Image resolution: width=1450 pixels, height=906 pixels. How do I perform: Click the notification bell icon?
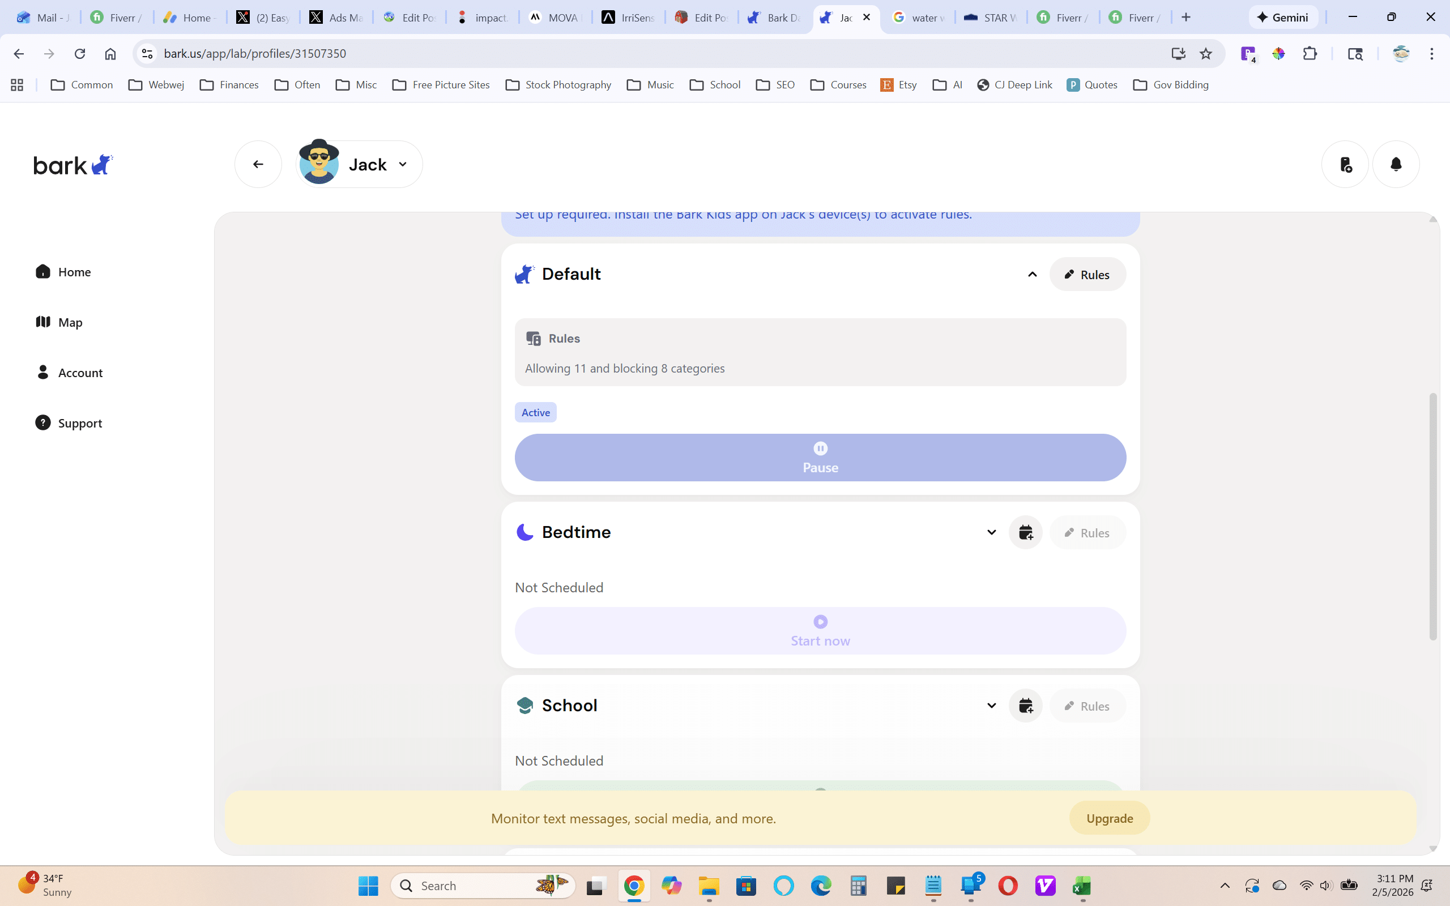(1396, 164)
